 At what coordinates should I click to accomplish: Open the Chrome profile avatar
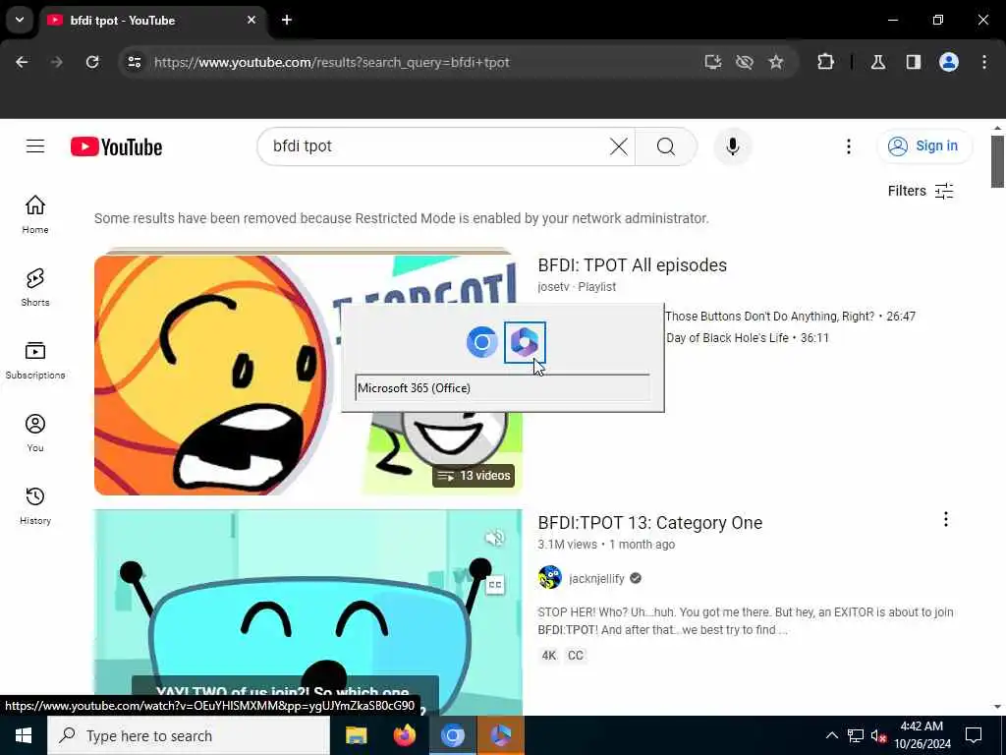(949, 62)
